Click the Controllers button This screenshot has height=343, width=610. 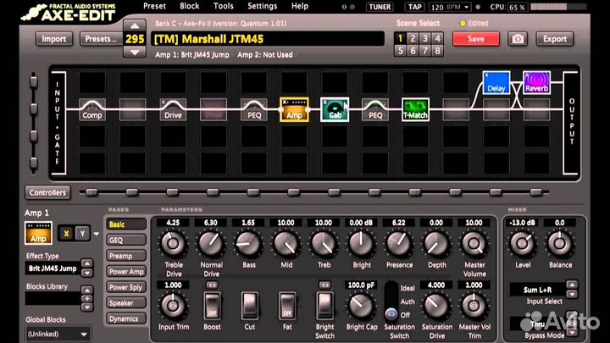click(x=47, y=192)
